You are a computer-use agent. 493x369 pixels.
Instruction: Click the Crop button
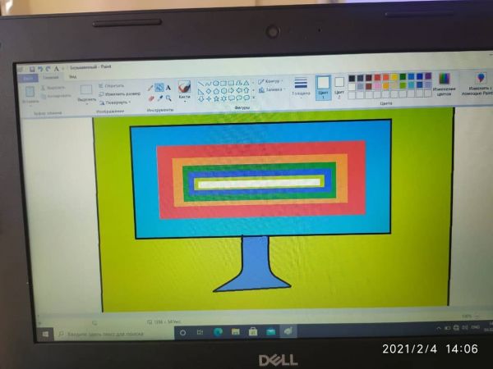point(114,84)
